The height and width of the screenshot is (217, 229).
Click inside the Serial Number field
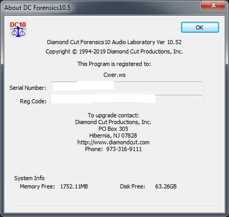pyautogui.click(x=127, y=87)
